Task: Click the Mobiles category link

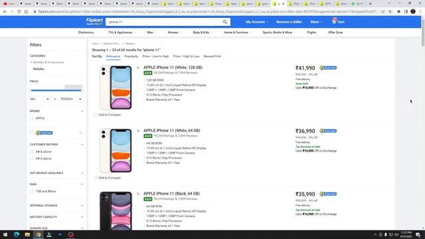Action: tap(39, 69)
